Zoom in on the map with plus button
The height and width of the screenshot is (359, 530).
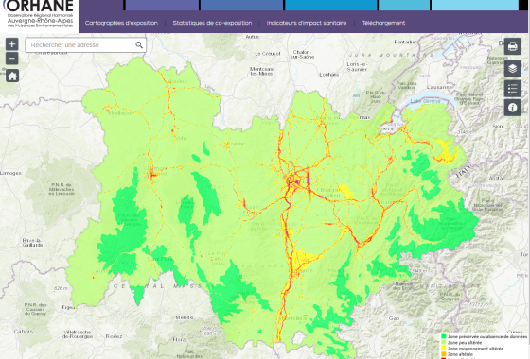11,43
